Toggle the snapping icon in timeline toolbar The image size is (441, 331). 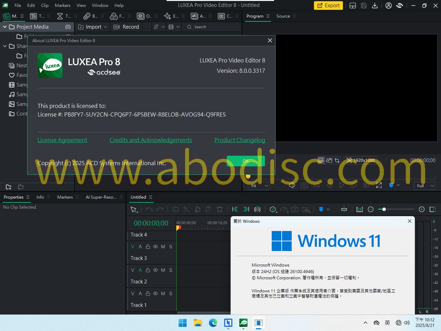[344, 209]
